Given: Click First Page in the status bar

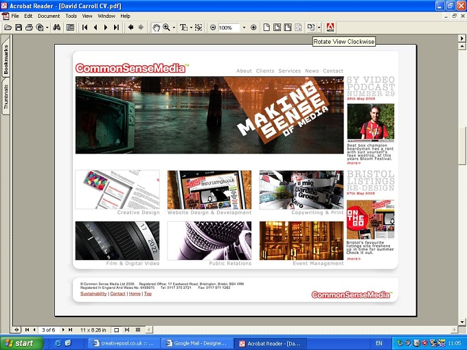Looking at the screenshot, I should click(27, 330).
